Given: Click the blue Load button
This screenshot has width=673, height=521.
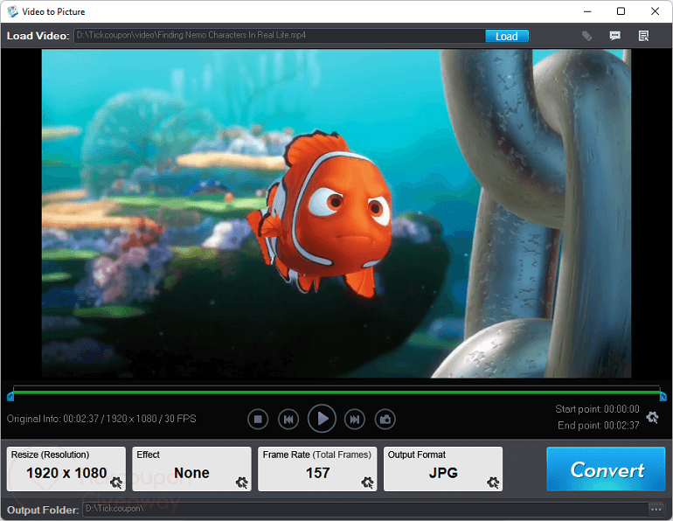Looking at the screenshot, I should (506, 36).
